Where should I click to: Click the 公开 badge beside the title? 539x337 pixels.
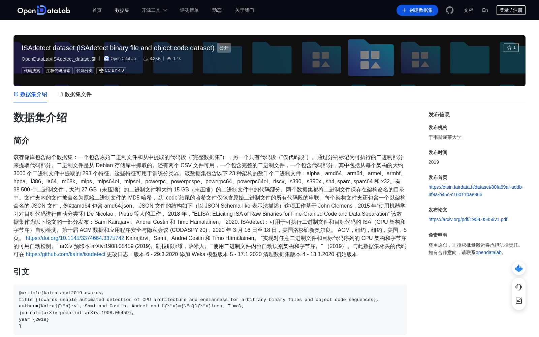(224, 48)
